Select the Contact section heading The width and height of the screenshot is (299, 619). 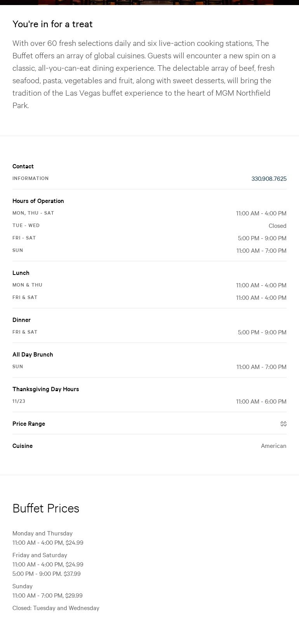coord(23,166)
